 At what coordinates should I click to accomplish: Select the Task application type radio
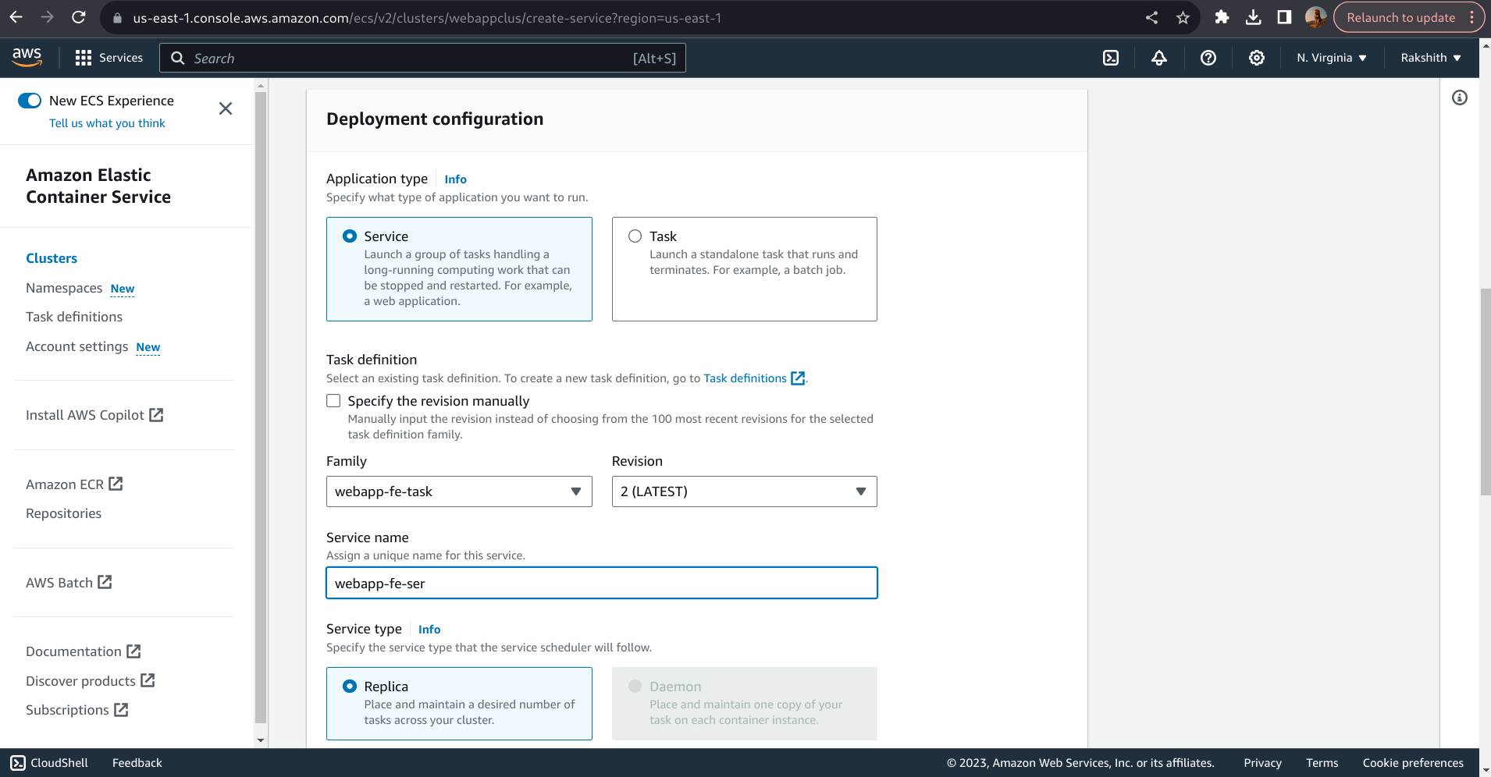(635, 236)
